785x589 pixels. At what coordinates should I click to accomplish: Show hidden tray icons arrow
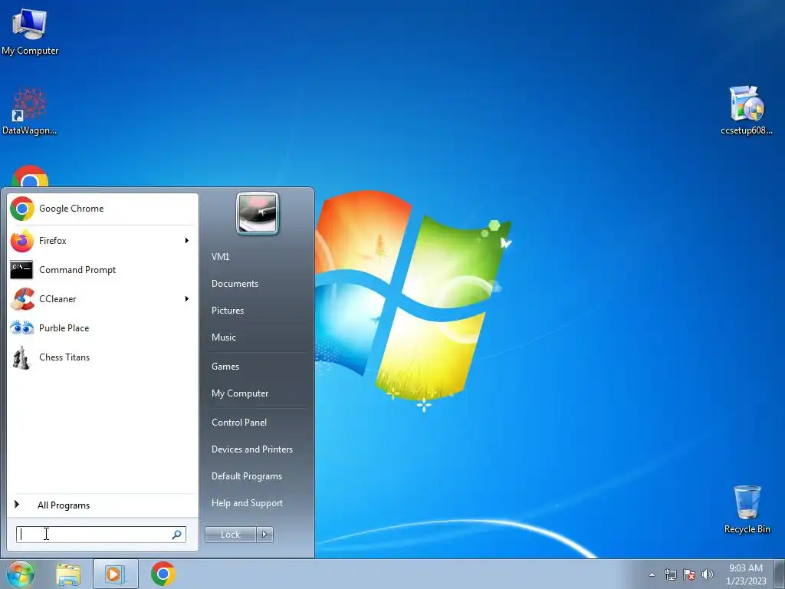pos(652,574)
